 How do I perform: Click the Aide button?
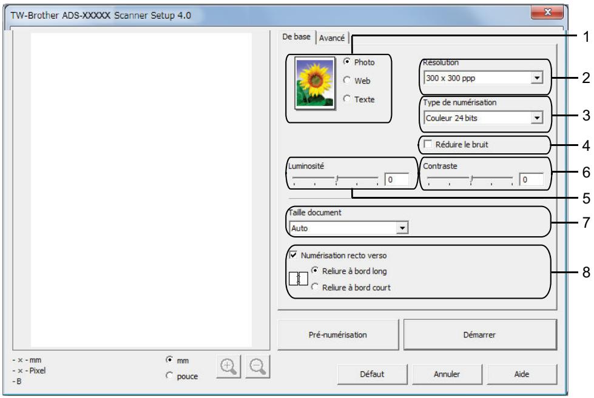point(522,374)
